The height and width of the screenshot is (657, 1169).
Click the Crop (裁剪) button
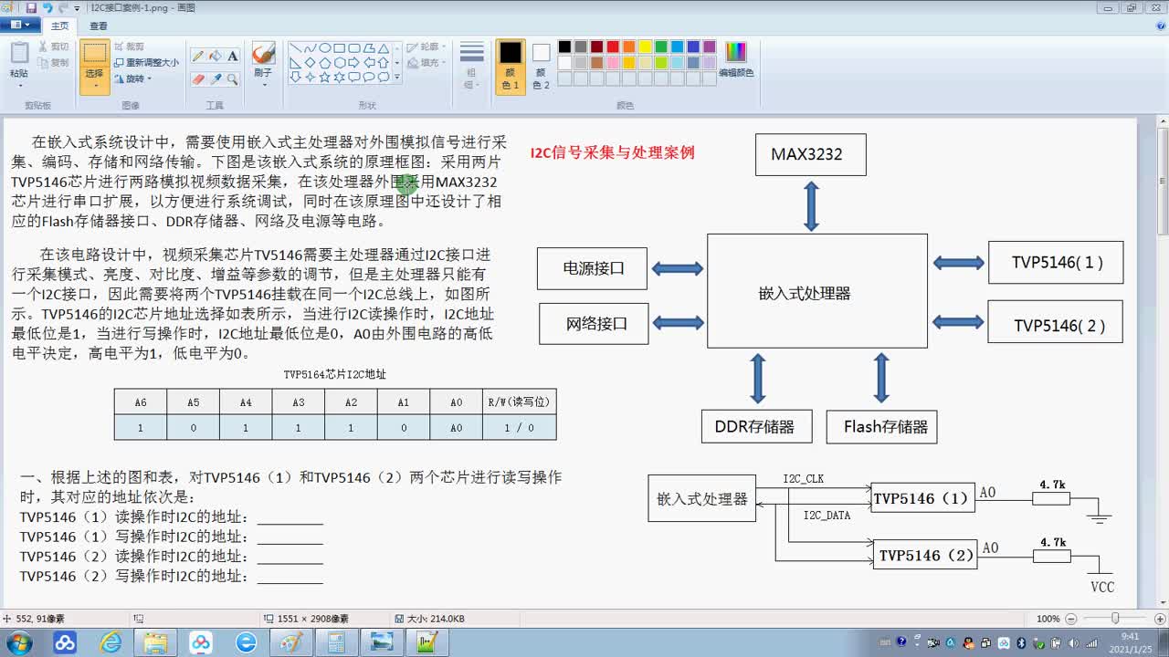point(129,47)
